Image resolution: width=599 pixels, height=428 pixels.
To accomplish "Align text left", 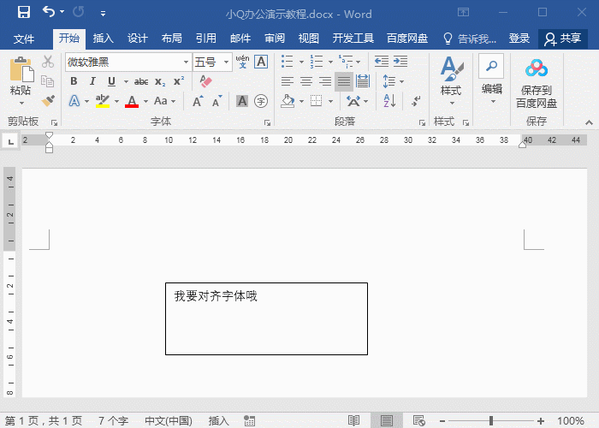I will [x=288, y=81].
